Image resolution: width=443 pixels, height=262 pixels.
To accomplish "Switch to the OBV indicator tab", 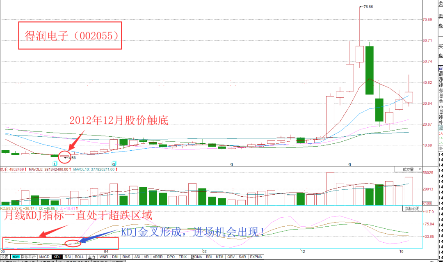I will [x=231, y=257].
